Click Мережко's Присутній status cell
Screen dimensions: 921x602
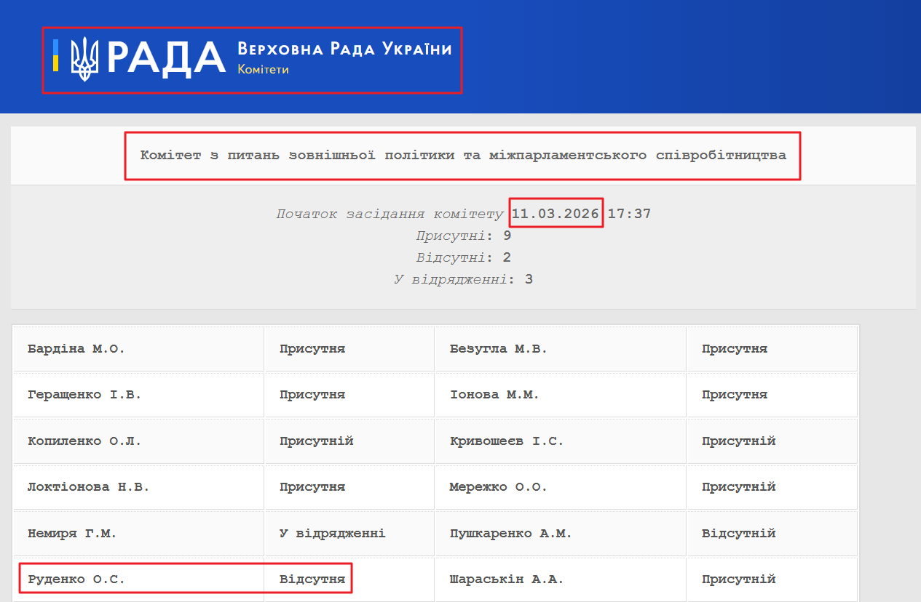(x=772, y=487)
